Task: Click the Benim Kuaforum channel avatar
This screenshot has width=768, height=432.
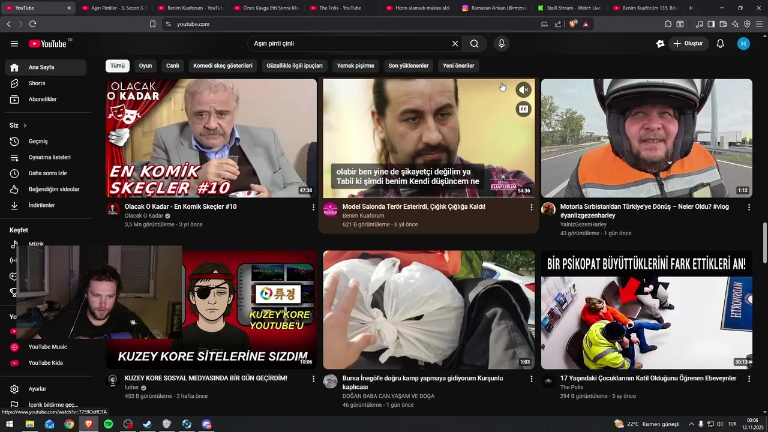Action: click(x=331, y=209)
